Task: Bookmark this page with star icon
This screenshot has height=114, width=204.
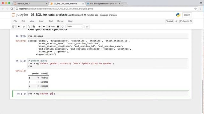Action: coord(195,9)
